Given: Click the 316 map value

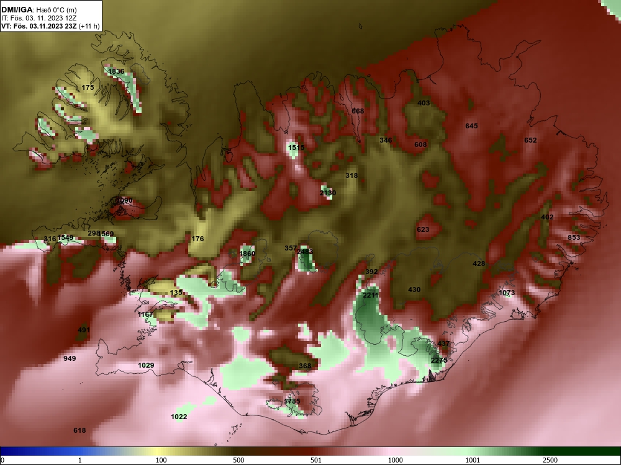Looking at the screenshot, I should point(50,239).
